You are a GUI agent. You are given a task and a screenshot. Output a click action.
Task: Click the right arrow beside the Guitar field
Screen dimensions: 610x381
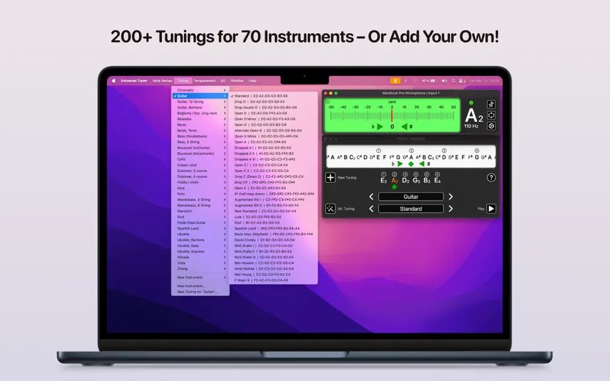[451, 196]
